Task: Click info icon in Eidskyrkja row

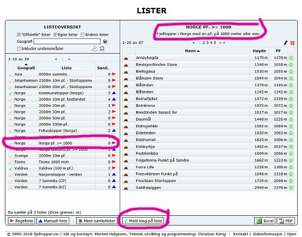Action: click(291, 147)
